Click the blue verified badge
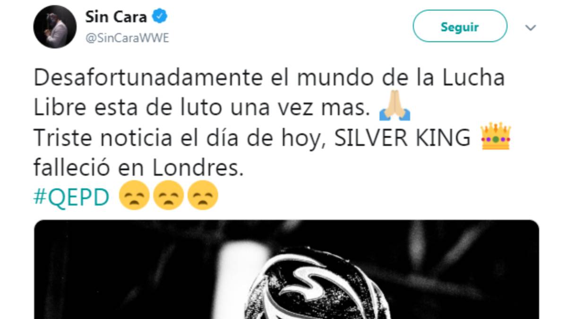This screenshot has width=567, height=319. pos(162,17)
